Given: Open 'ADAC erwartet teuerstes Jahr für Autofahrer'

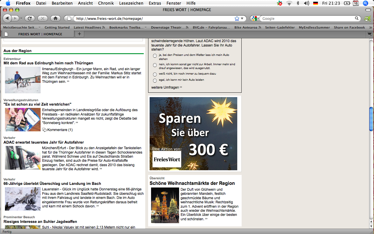Looking at the screenshot, I should [x=44, y=142].
